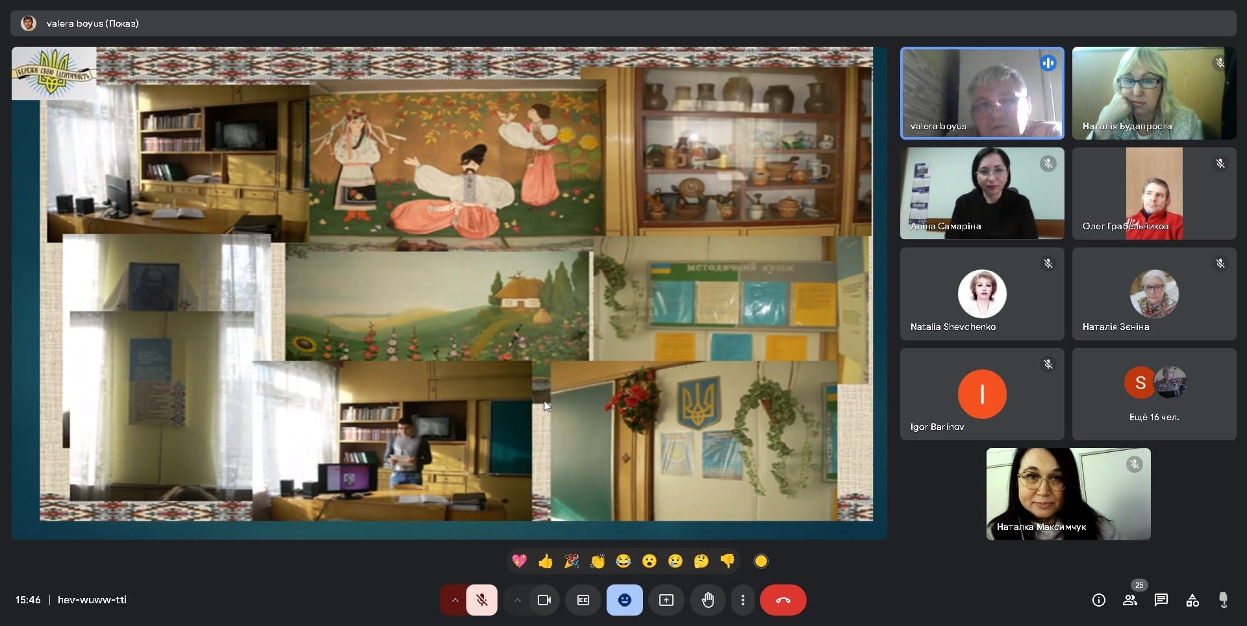Screen dimensions: 1247x626
Task: Click muted mic icon on Олег Грабельников
Action: (x=1220, y=164)
